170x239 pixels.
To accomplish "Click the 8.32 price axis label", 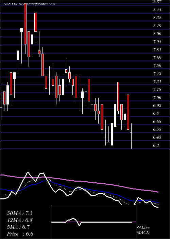I will (157, 18).
